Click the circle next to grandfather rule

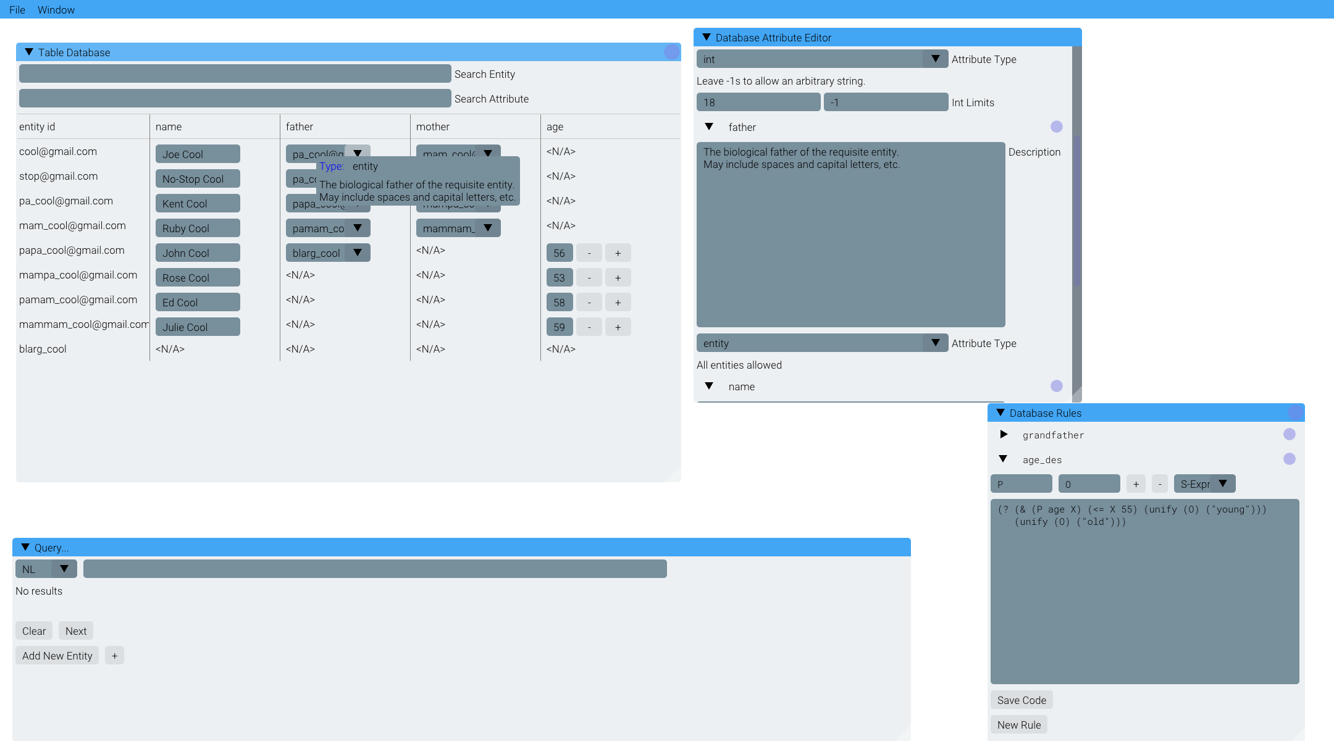coord(1289,434)
